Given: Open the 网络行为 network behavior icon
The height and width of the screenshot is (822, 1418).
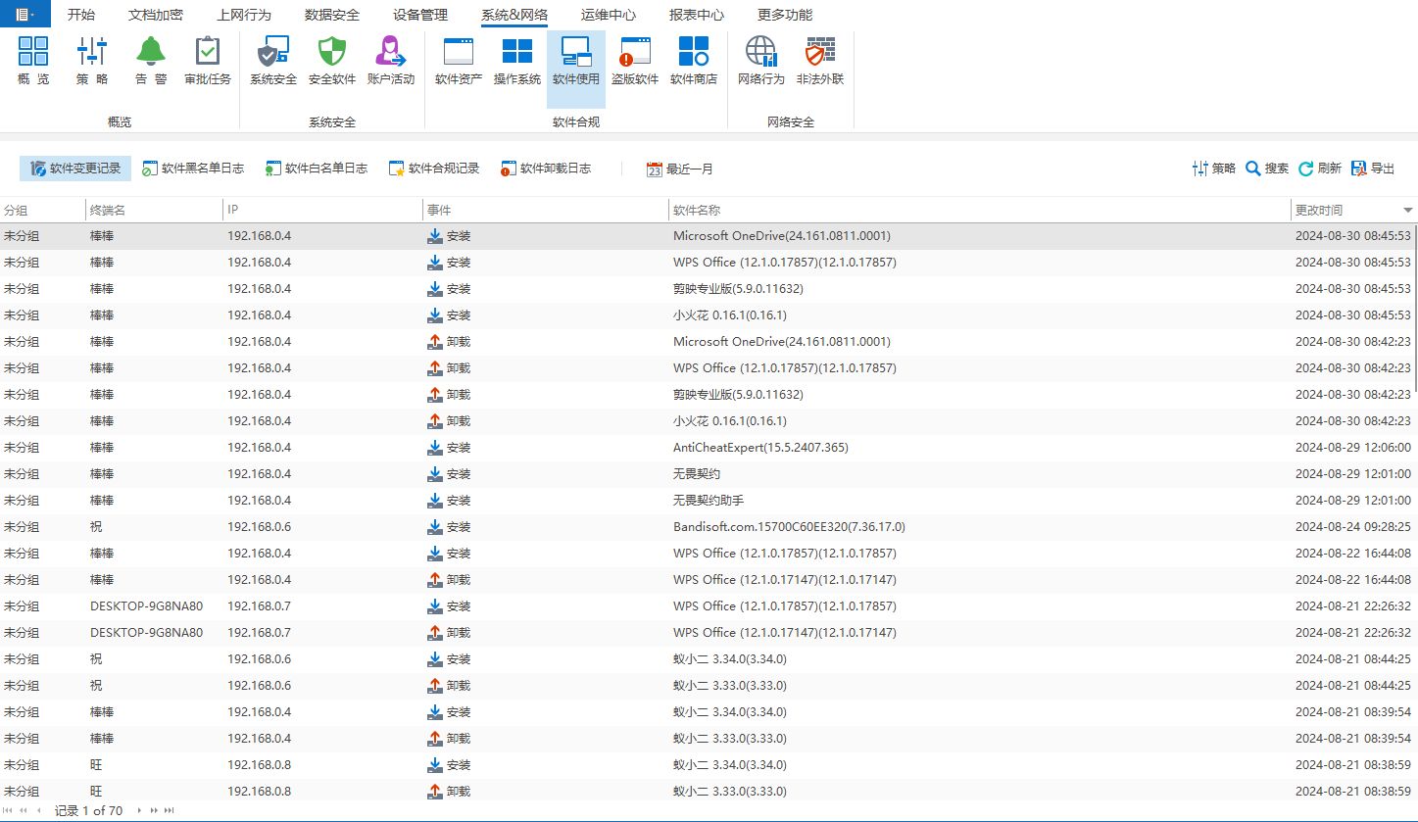Looking at the screenshot, I should point(761,61).
